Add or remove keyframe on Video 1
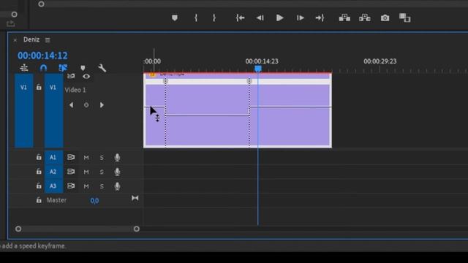468x263 pixels. 86,105
